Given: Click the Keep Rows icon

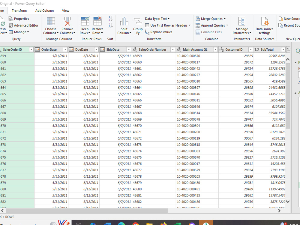Looking at the screenshot, I should click(85, 21).
